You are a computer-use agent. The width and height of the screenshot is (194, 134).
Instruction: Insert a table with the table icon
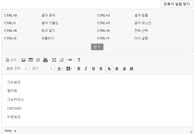tap(31, 60)
